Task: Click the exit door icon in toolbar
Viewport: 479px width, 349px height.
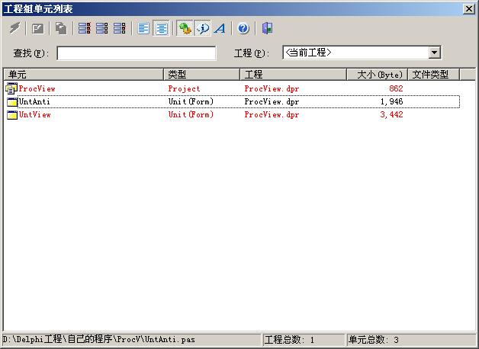Action: (266, 28)
